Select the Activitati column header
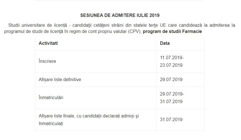The width and height of the screenshot is (241, 140). [x=48, y=43]
